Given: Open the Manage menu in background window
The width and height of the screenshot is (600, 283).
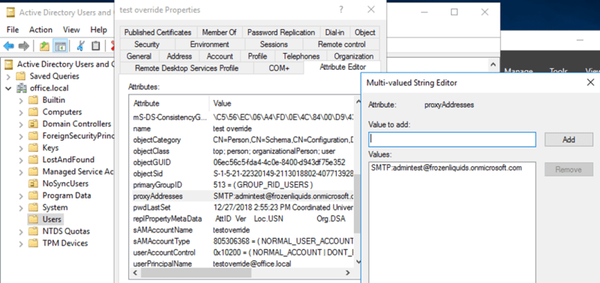Looking at the screenshot, I should point(518,71).
